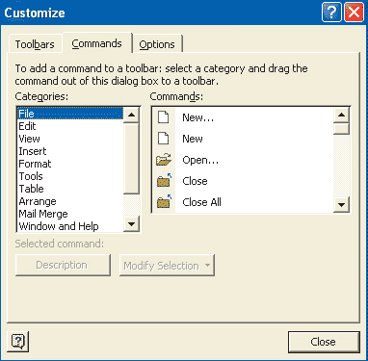
Task: Click the Close button at bottom right
Action: pyautogui.click(x=324, y=342)
